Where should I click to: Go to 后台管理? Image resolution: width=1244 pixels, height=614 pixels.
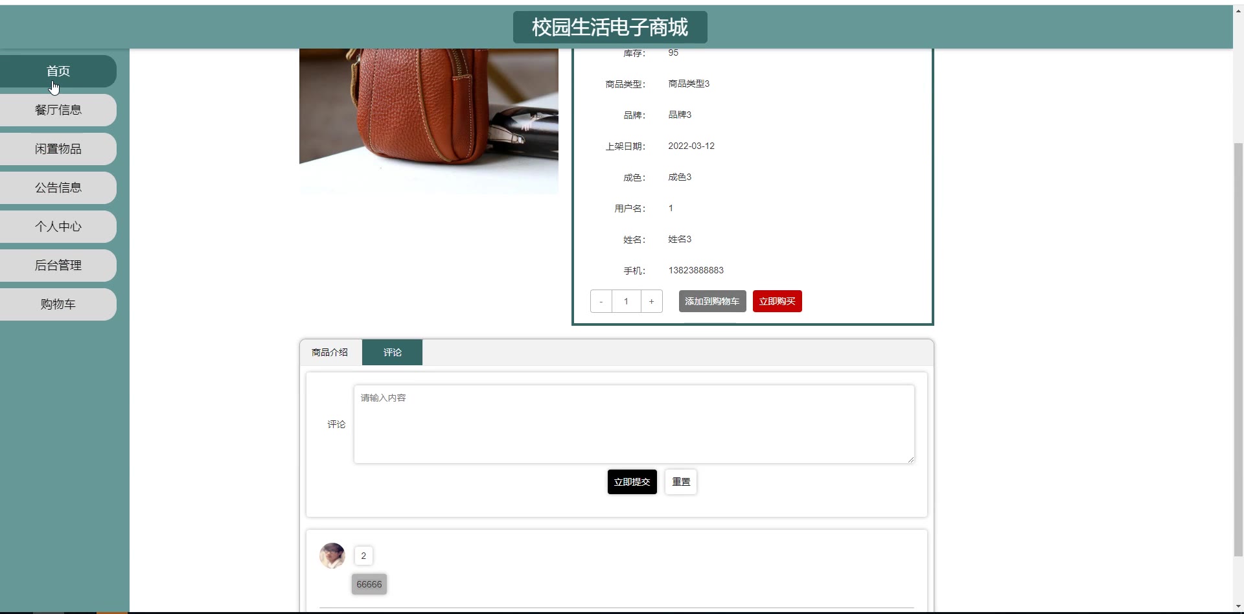(58, 266)
